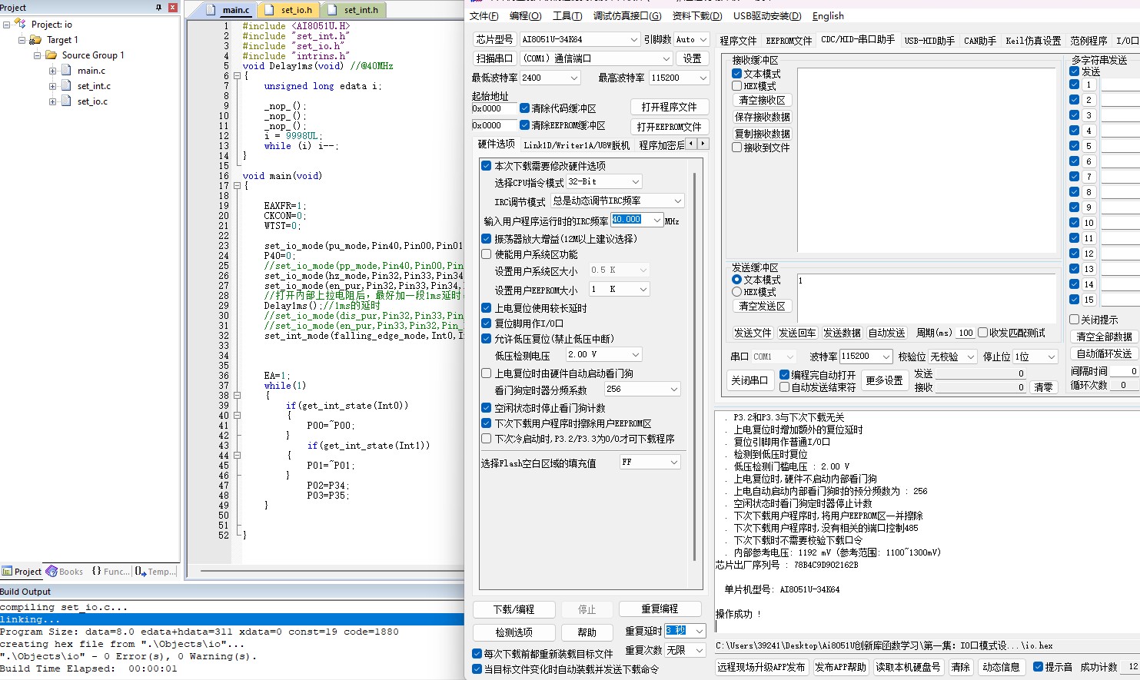
Task: Click the IRC frequency 40.000 input field
Action: pos(636,220)
